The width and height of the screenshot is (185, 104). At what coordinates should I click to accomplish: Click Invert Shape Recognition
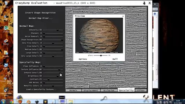tap(40, 13)
